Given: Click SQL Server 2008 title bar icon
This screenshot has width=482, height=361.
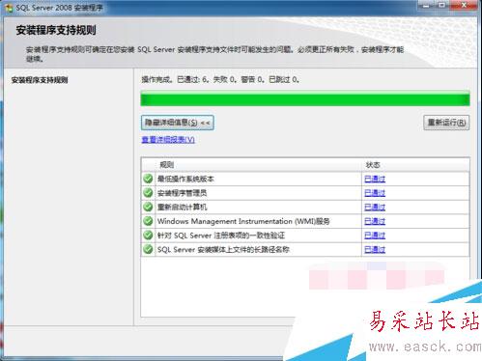Looking at the screenshot, I should pos(9,8).
